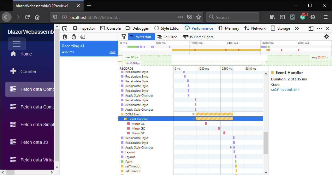332x175 pixels.
Task: Show site information icon
Action: (x=64, y=17)
